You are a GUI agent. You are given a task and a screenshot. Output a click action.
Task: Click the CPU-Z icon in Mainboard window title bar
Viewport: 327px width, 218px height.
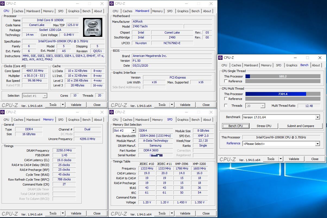click(x=112, y=4)
